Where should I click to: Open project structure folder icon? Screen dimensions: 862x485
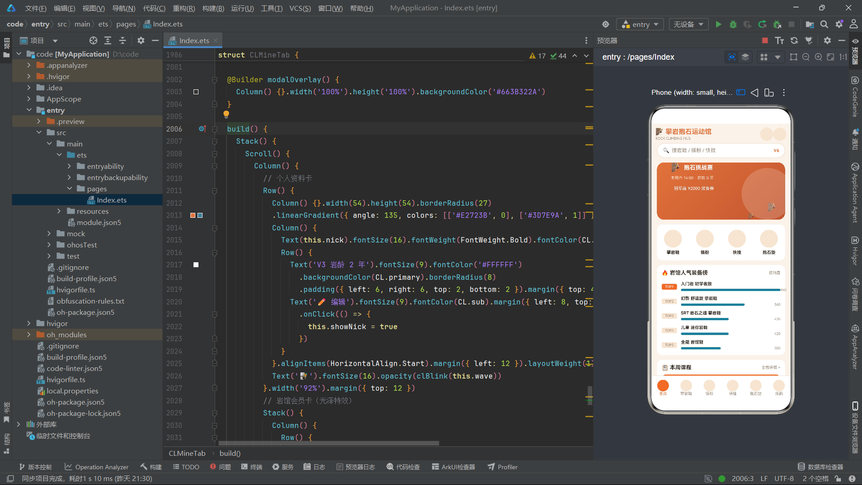pyautogui.click(x=809, y=24)
